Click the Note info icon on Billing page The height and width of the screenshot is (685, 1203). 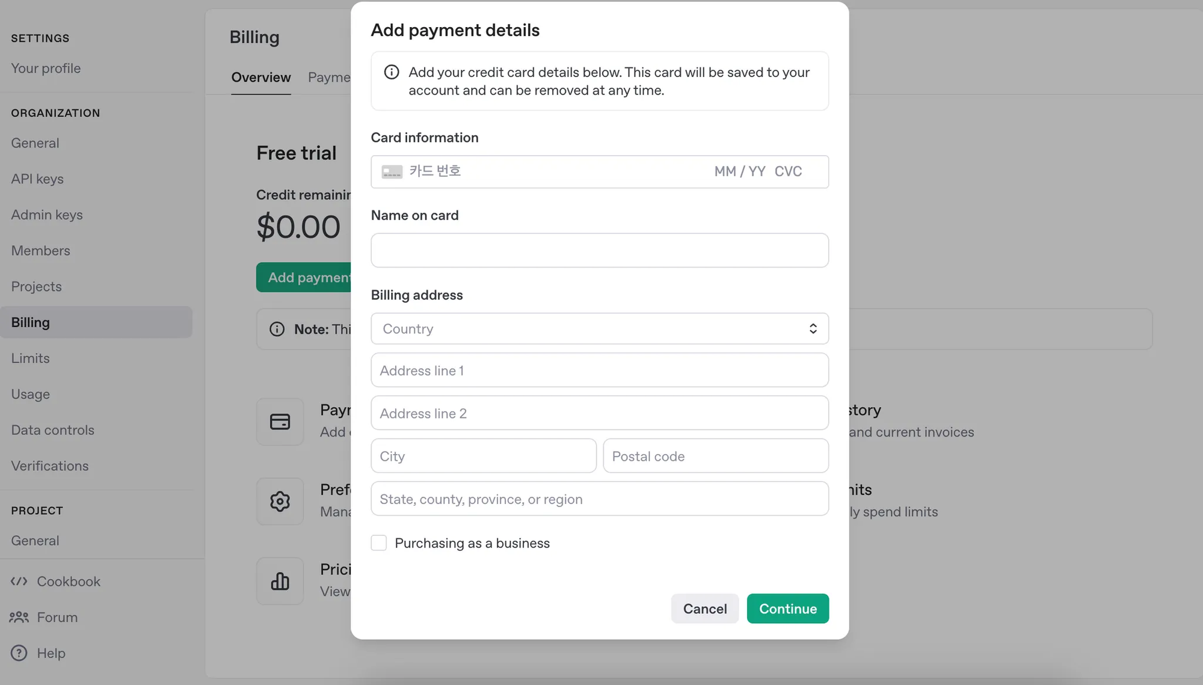[277, 330]
